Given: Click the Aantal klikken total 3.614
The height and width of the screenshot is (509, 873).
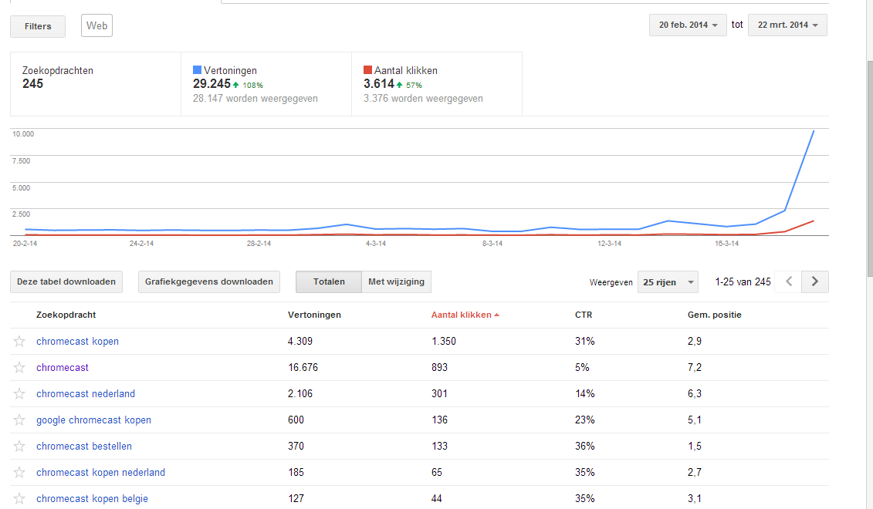Looking at the screenshot, I should [x=379, y=84].
